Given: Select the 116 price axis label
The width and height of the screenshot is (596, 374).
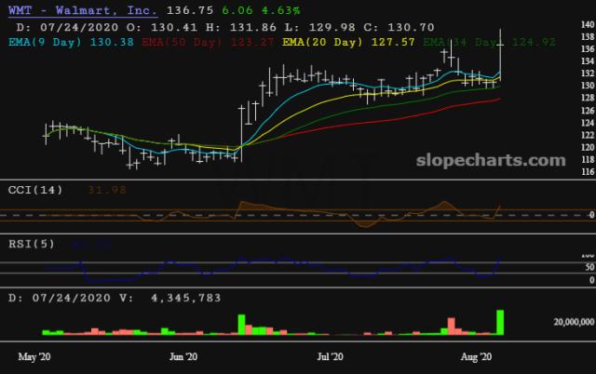Looking at the screenshot, I should [588, 171].
